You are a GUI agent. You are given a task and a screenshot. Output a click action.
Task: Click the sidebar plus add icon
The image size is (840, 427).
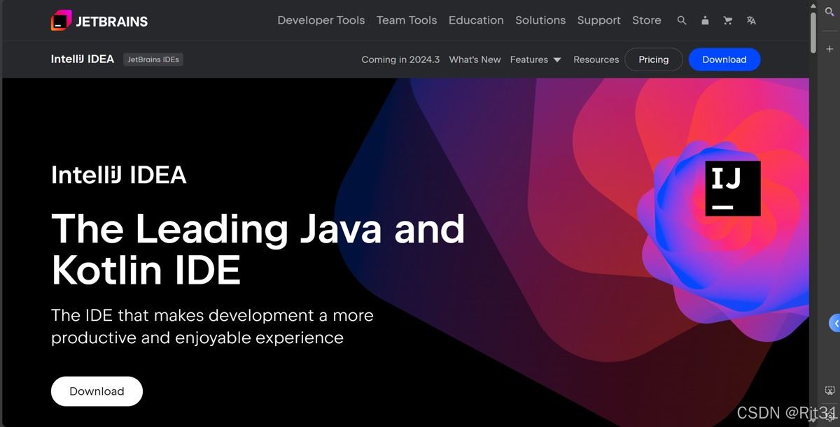pos(829,49)
